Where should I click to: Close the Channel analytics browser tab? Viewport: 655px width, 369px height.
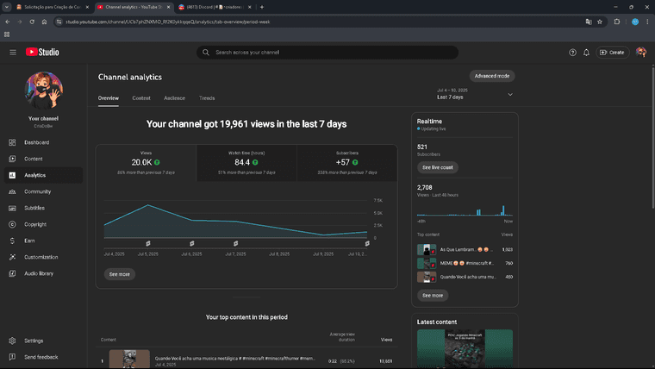(168, 7)
